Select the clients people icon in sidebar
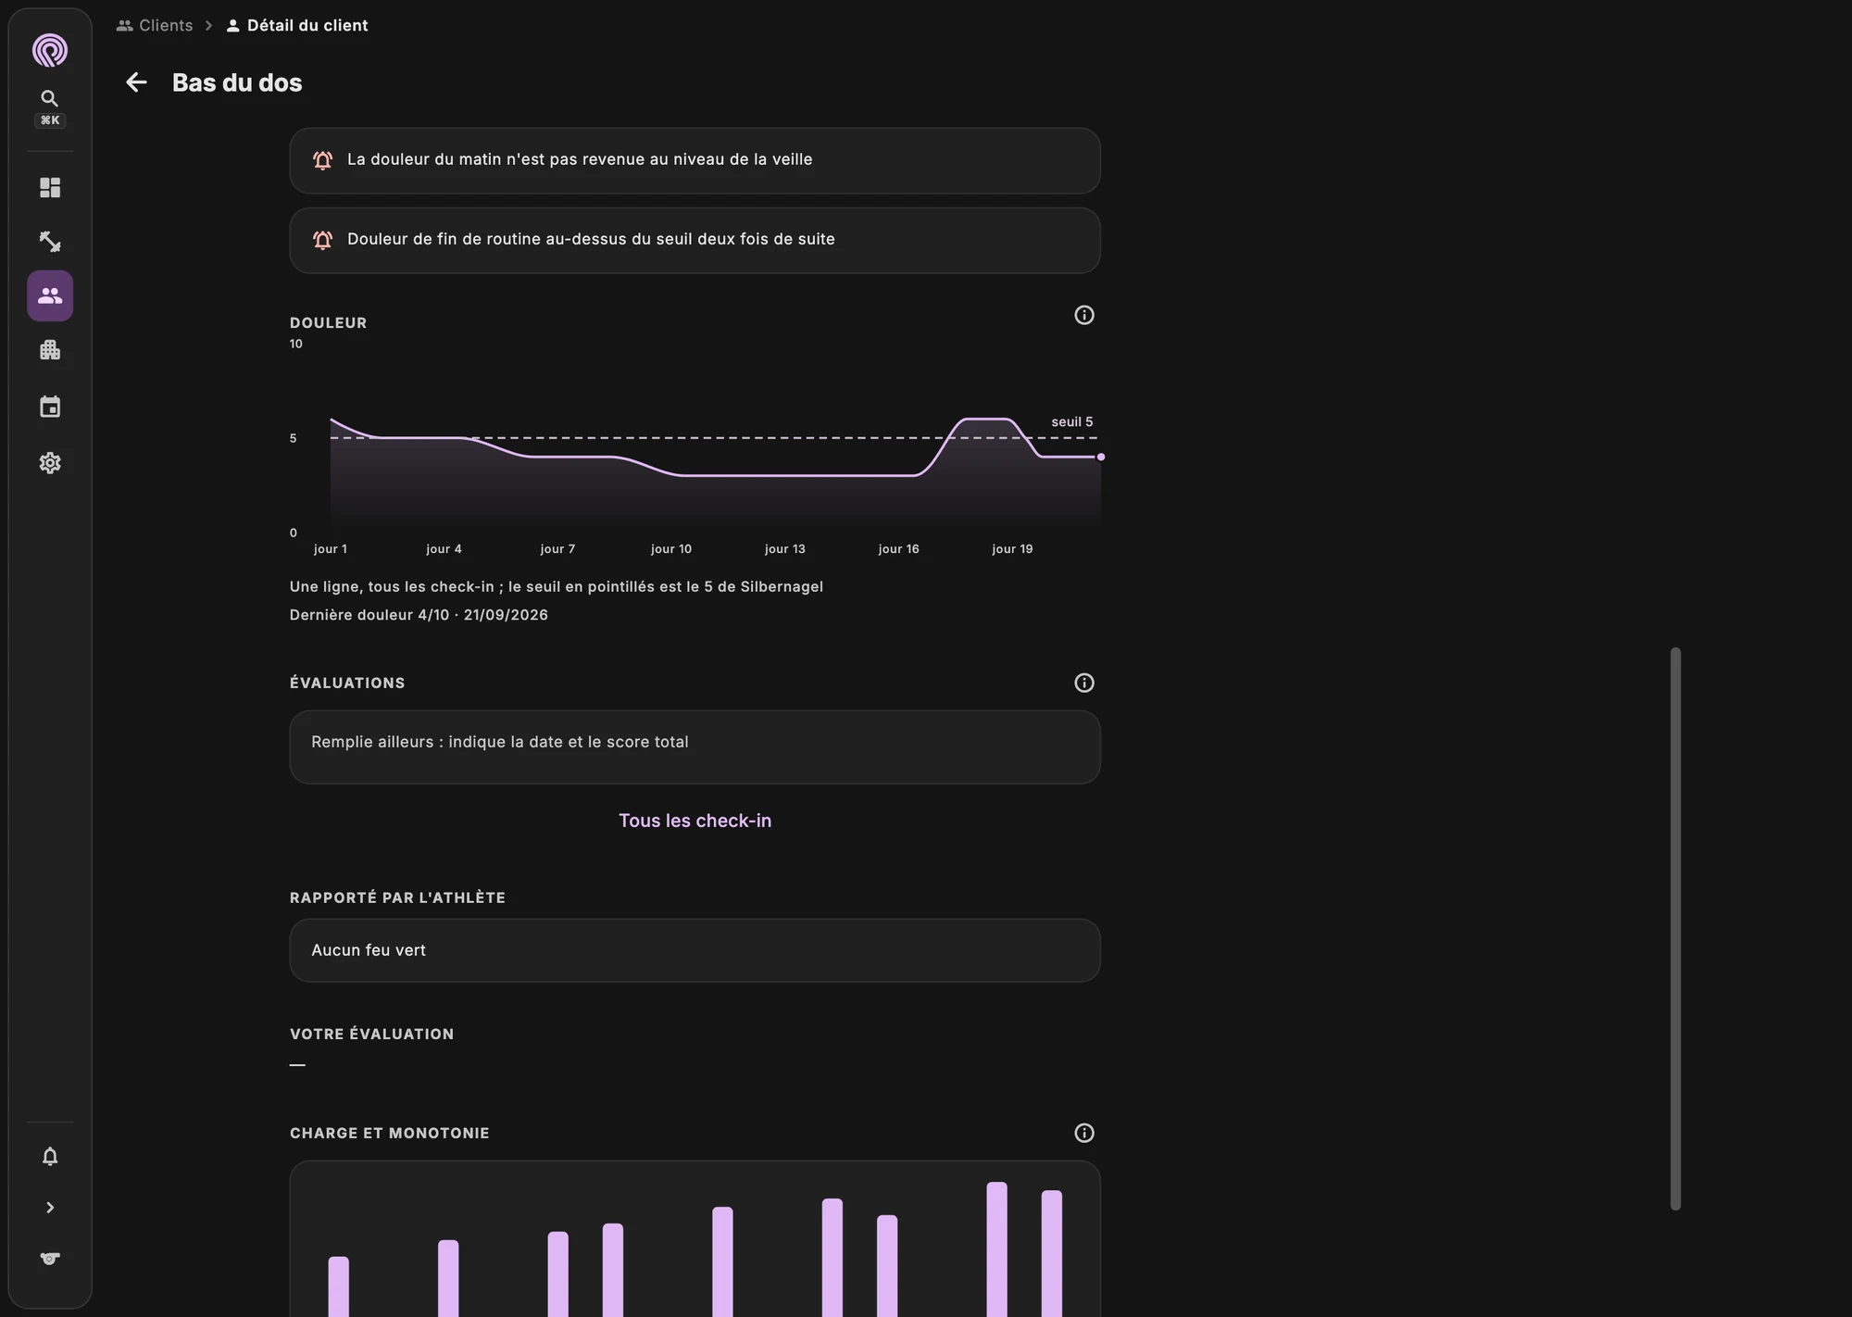 (x=50, y=295)
